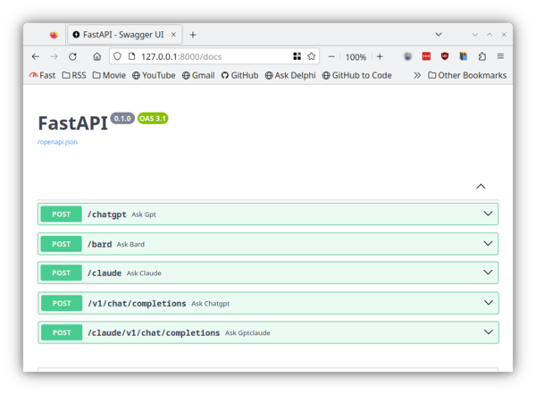Click the POST badge for /v1/chat/completions
Screen dimensions: 536x395
[62, 303]
